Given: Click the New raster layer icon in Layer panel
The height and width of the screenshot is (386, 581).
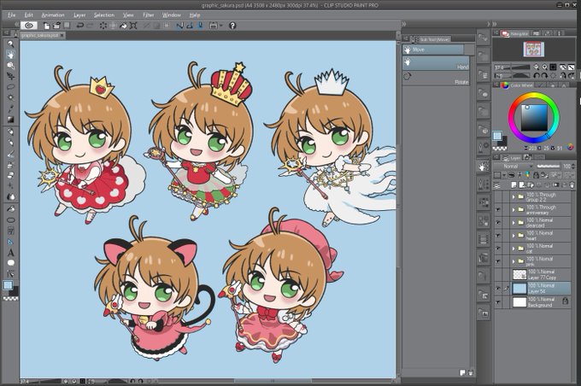Looking at the screenshot, I should coord(514,184).
